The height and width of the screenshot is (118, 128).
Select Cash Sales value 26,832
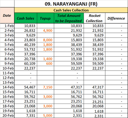[26, 31]
